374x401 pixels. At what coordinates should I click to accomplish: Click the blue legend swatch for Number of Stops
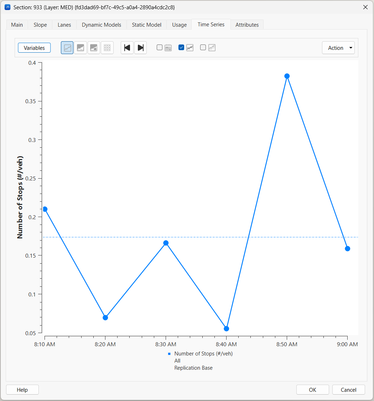pyautogui.click(x=169, y=354)
